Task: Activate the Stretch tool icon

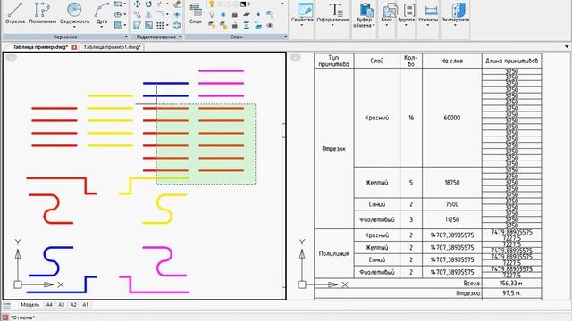Action: tap(137, 25)
